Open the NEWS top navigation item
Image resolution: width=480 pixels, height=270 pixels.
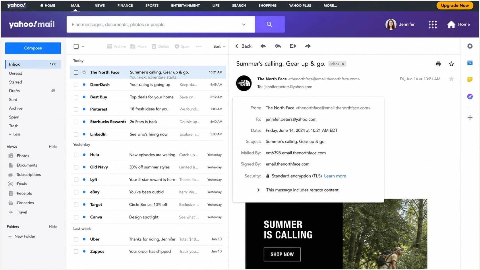[x=100, y=5]
